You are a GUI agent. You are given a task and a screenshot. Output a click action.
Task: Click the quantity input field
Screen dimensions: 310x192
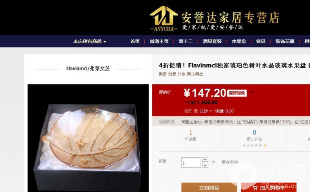tap(191, 163)
